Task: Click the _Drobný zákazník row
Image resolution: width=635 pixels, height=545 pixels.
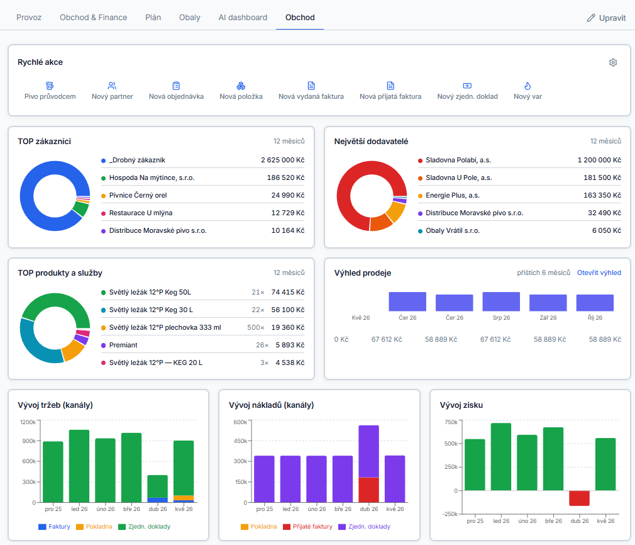Action: coord(202,160)
